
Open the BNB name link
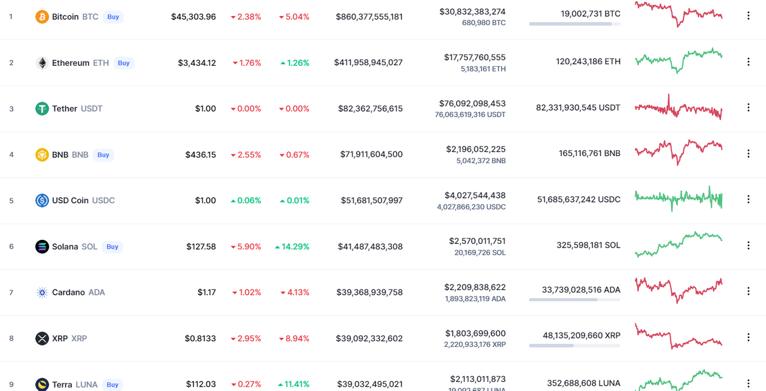tap(70, 155)
